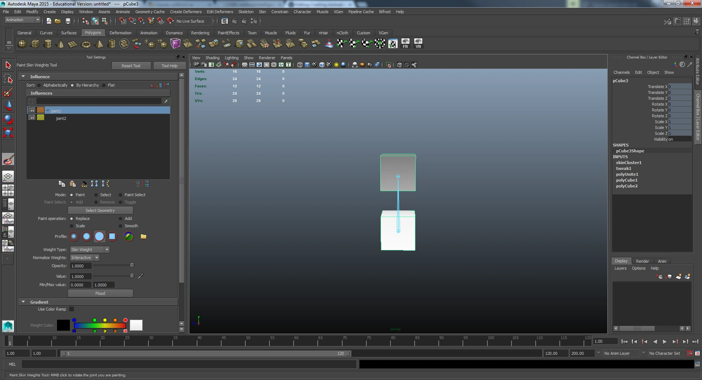
Task: Select the polygon sphere shelf icon
Action: (x=22, y=44)
